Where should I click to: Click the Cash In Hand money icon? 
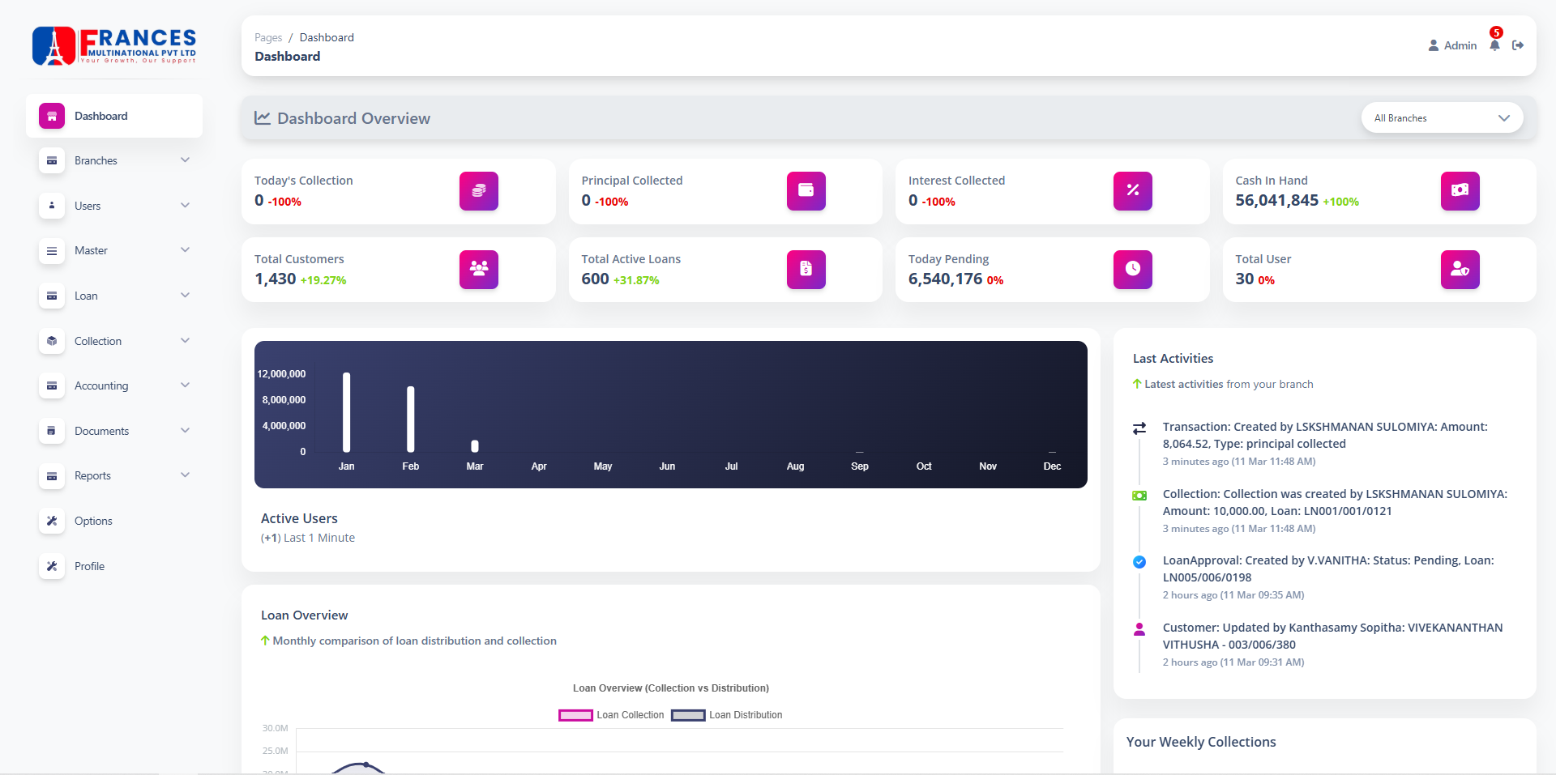pos(1460,191)
